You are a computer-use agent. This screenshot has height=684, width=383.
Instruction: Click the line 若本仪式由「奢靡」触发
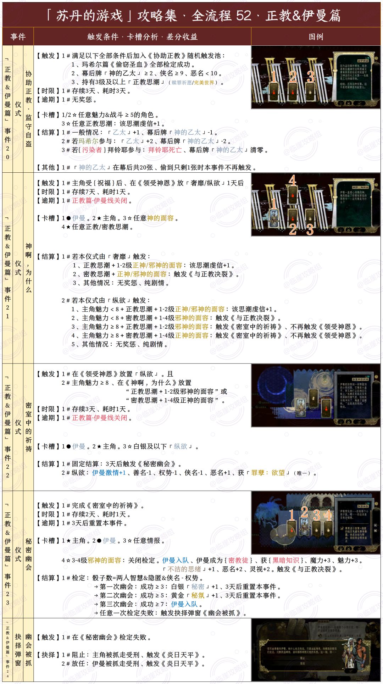pos(106,256)
